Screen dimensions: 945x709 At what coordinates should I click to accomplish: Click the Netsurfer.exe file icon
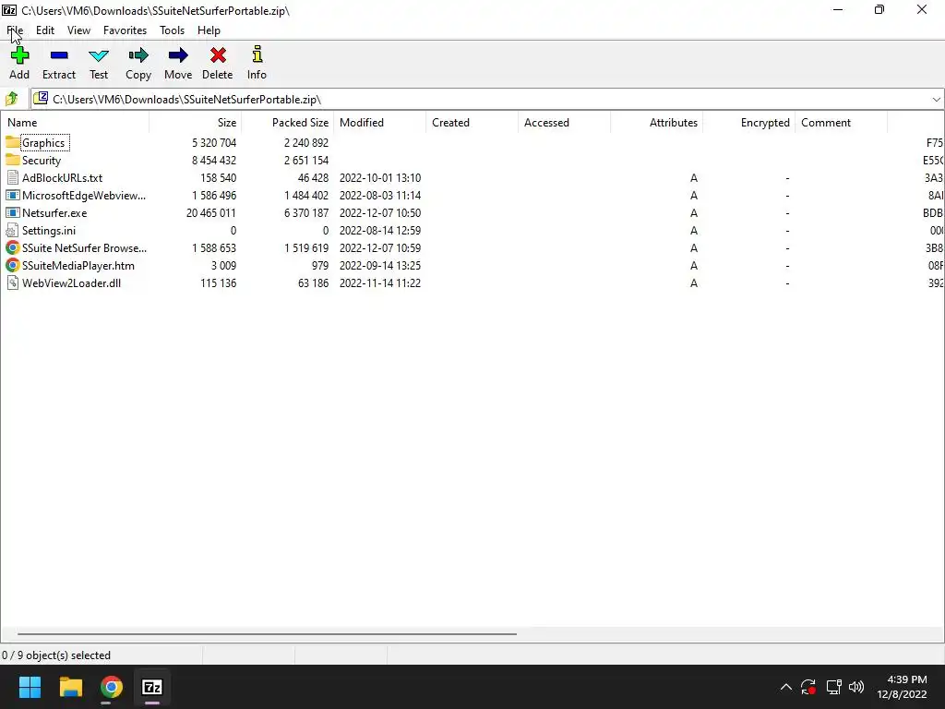tap(12, 213)
